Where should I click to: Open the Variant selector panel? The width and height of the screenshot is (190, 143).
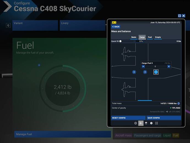35,25
